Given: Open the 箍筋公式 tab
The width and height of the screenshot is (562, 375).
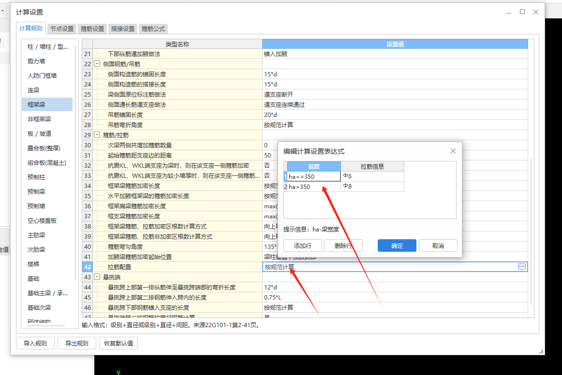Looking at the screenshot, I should tap(153, 29).
